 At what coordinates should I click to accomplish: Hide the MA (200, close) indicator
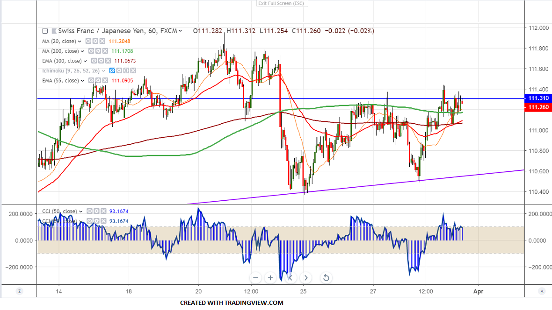91,51
